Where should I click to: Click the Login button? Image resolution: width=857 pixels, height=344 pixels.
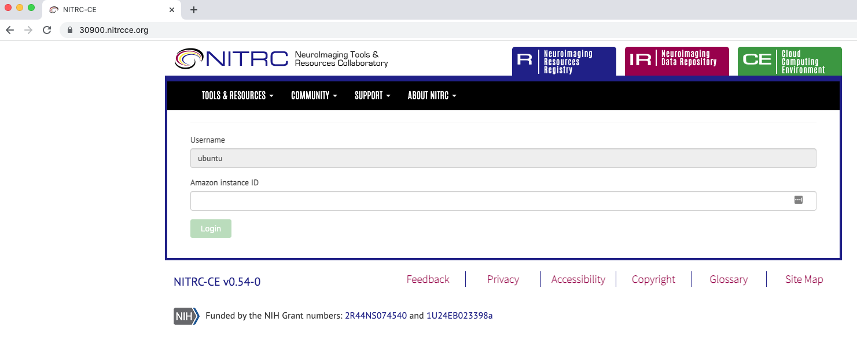tap(211, 229)
